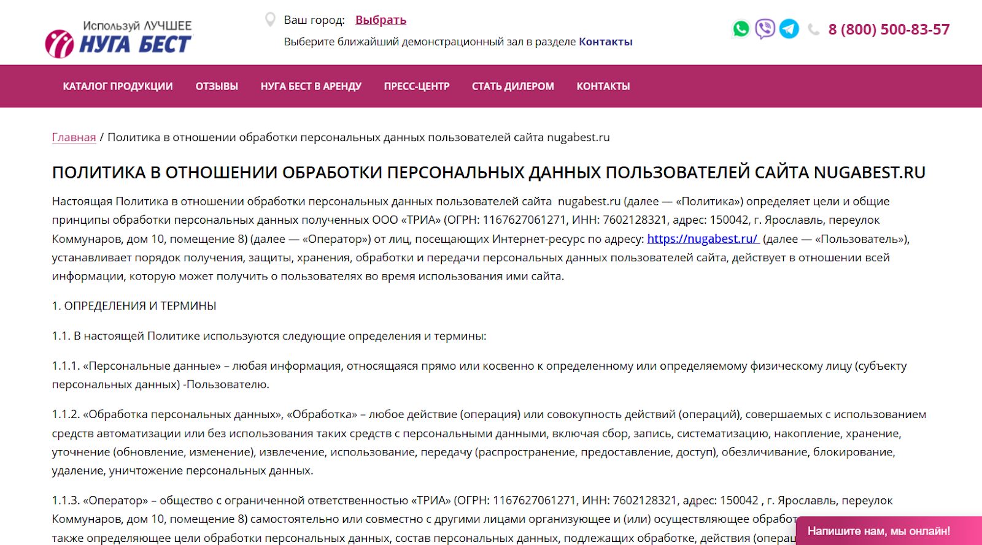
Task: Click the Выбрать city link
Action: pyautogui.click(x=381, y=20)
